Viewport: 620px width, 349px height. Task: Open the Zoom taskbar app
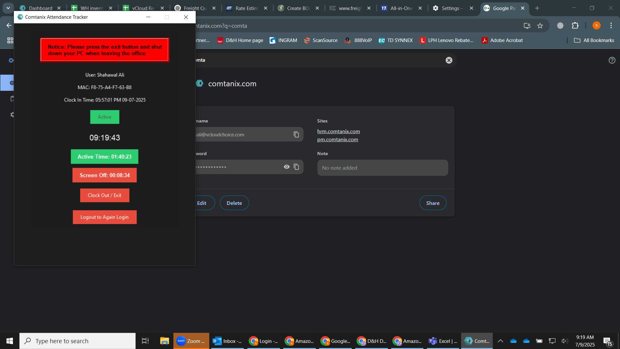point(191,341)
